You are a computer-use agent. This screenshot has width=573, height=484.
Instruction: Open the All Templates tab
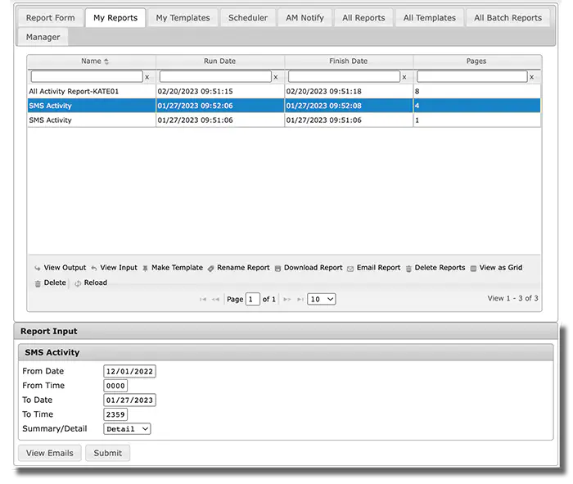(430, 17)
